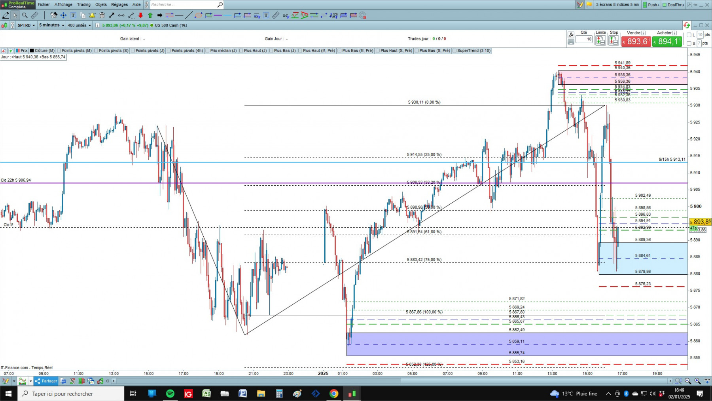Viewport: 712px width, 401px height.
Task: Check the L points limit checkbox
Action: click(x=689, y=35)
